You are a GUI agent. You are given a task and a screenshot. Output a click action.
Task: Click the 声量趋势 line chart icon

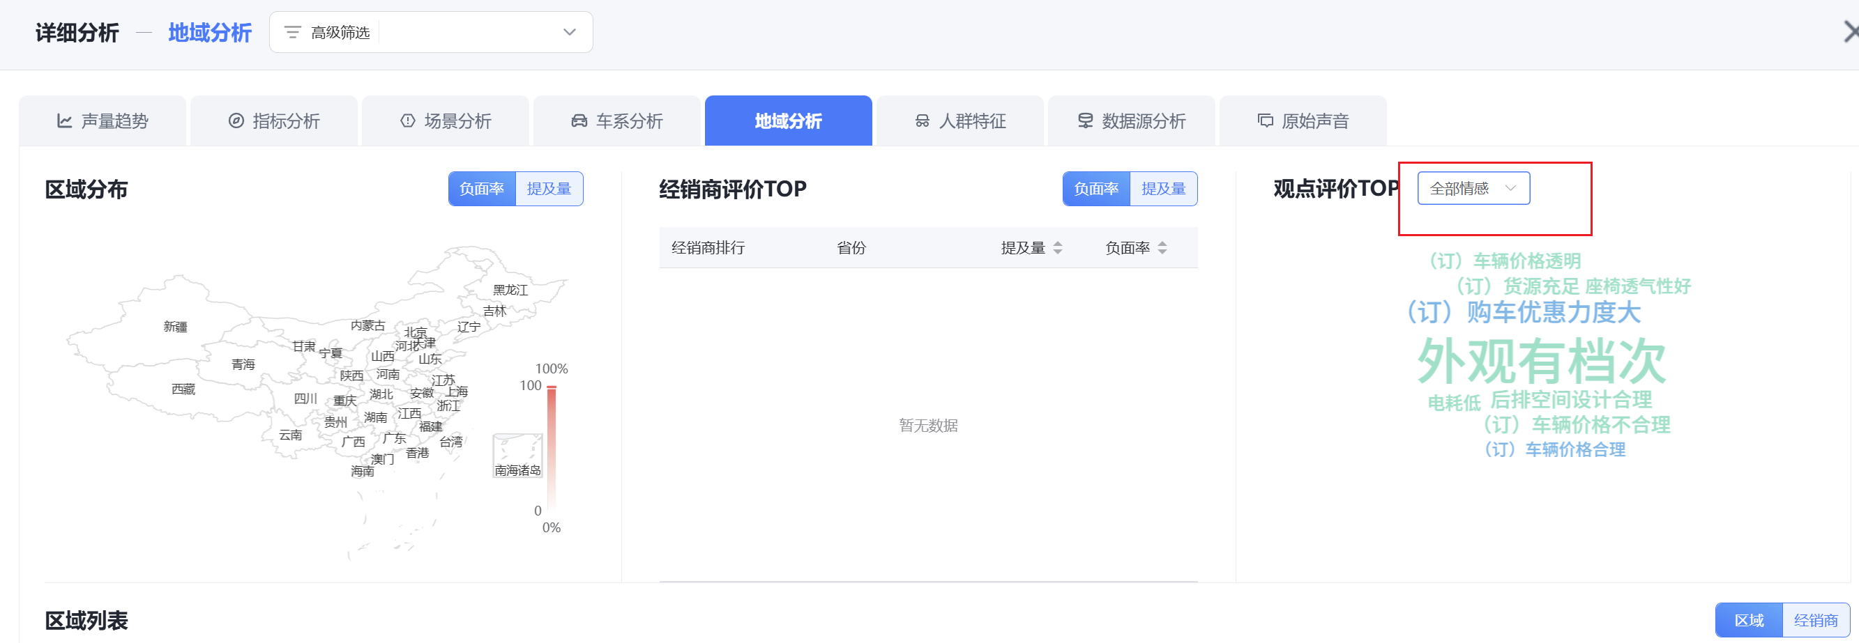(x=64, y=121)
